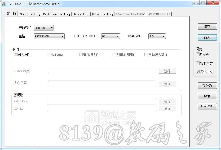Click the PVC 0 Key input field
Viewport: 221px width, 150px height.
101,102
